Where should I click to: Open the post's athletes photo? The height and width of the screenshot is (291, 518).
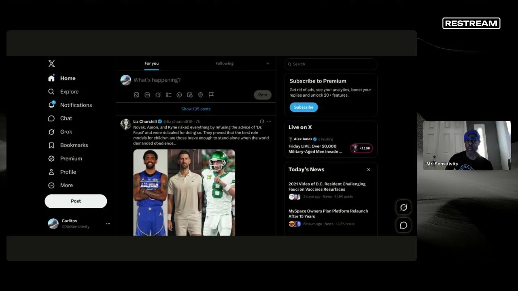[184, 192]
